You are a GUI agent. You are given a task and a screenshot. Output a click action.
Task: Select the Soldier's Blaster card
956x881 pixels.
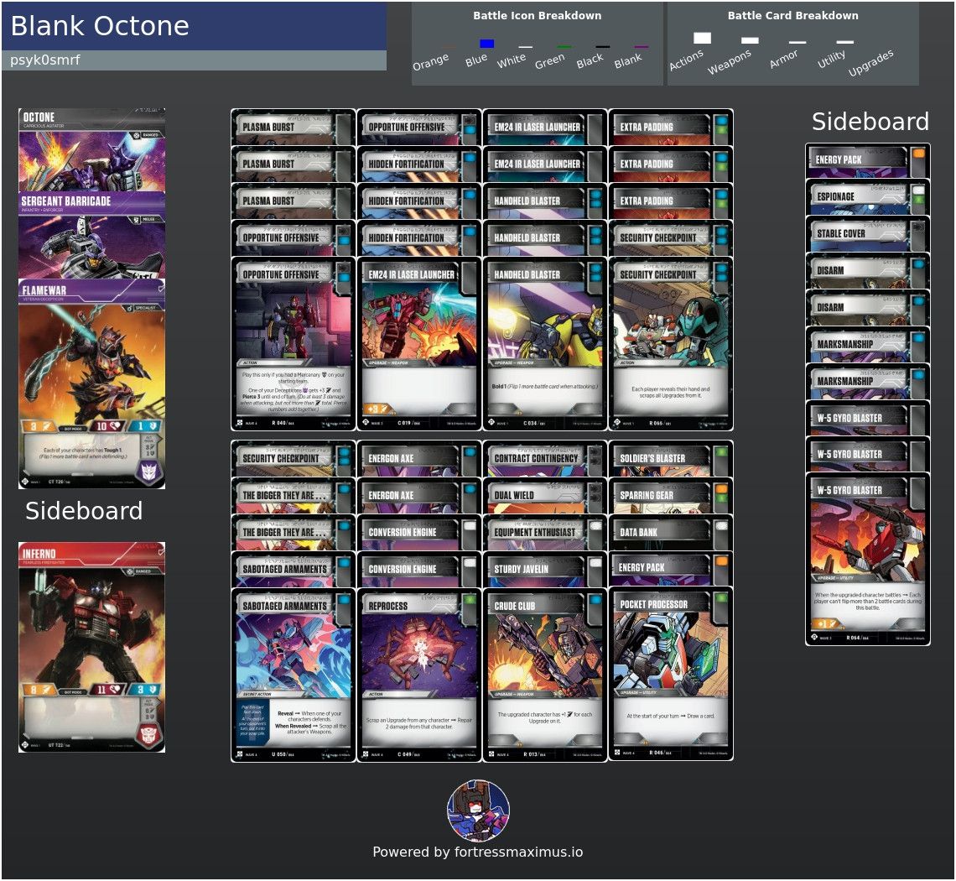coord(671,459)
